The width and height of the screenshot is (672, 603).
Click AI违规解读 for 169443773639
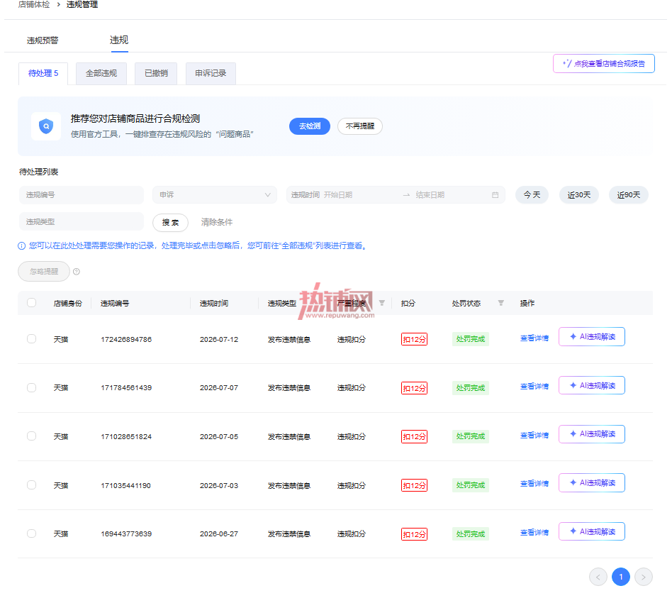pos(592,531)
